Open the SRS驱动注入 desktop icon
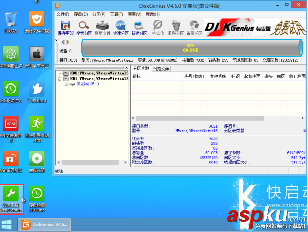Image resolution: width=308 pixels, height=232 pixels. tap(11, 92)
